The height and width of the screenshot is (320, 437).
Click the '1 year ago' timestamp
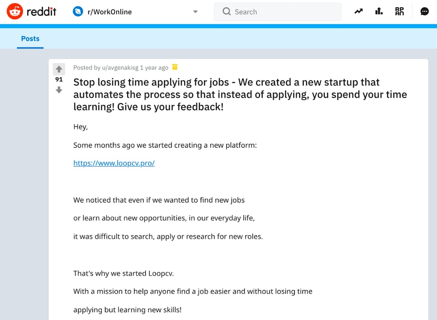point(154,67)
